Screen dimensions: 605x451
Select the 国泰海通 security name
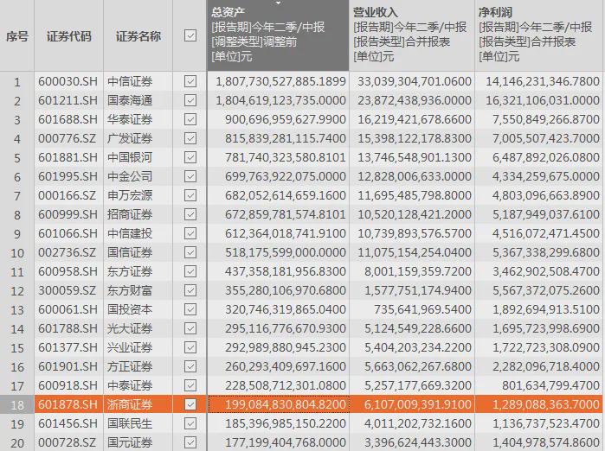[130, 100]
